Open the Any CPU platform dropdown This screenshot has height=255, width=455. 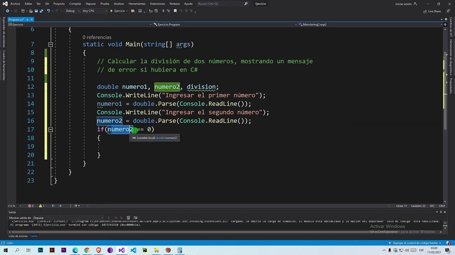click(95, 11)
